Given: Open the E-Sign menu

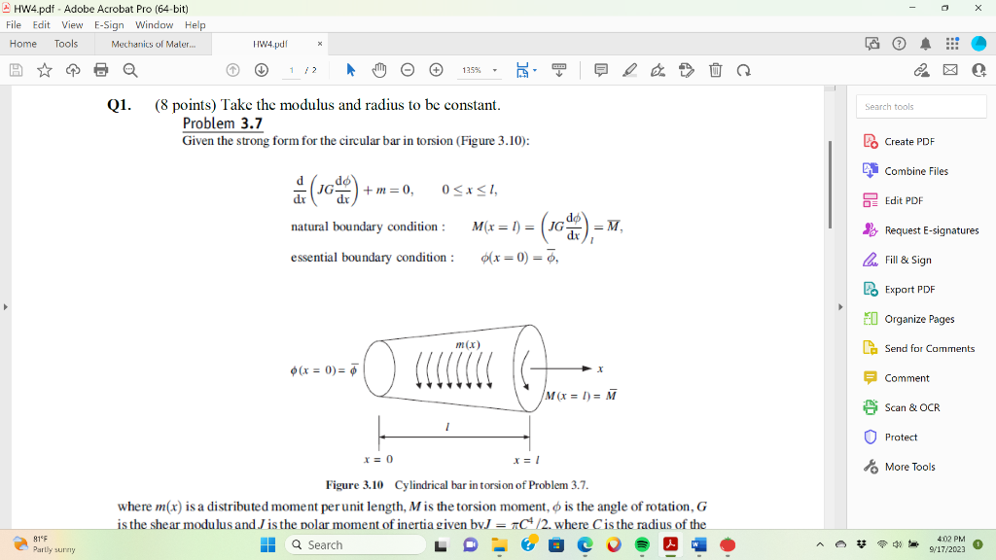Looking at the screenshot, I should point(109,25).
